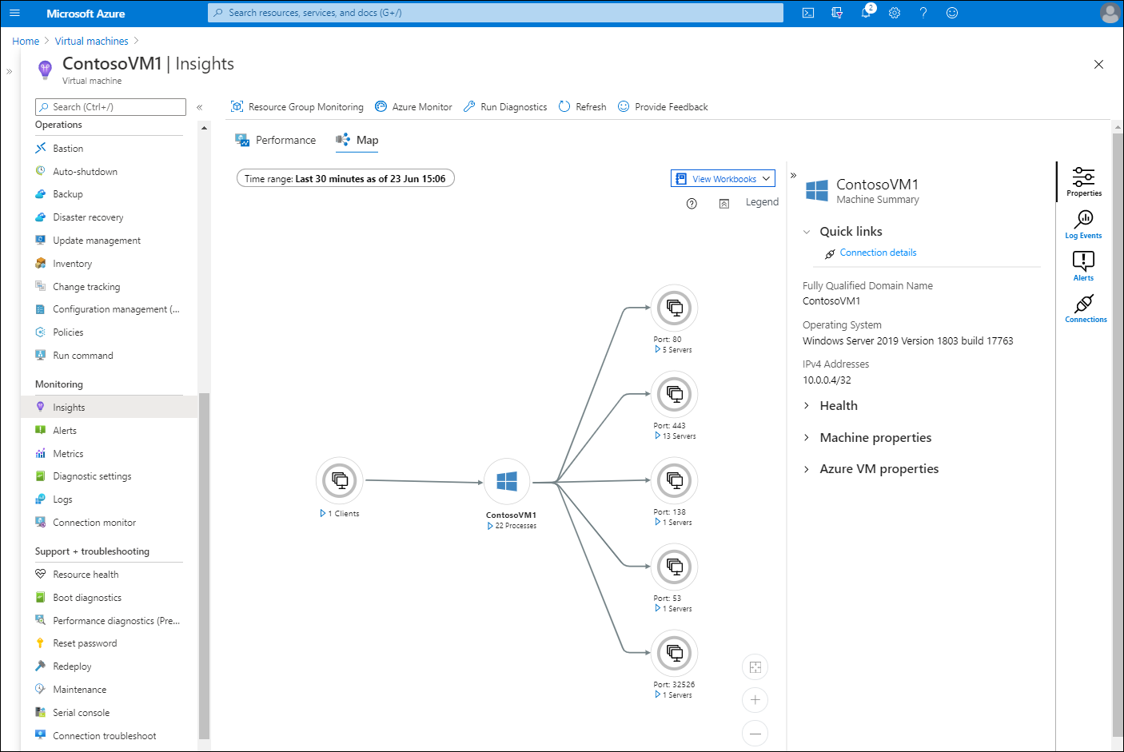Open Cloud Shell from the top bar
The height and width of the screenshot is (752, 1124).
coord(808,13)
